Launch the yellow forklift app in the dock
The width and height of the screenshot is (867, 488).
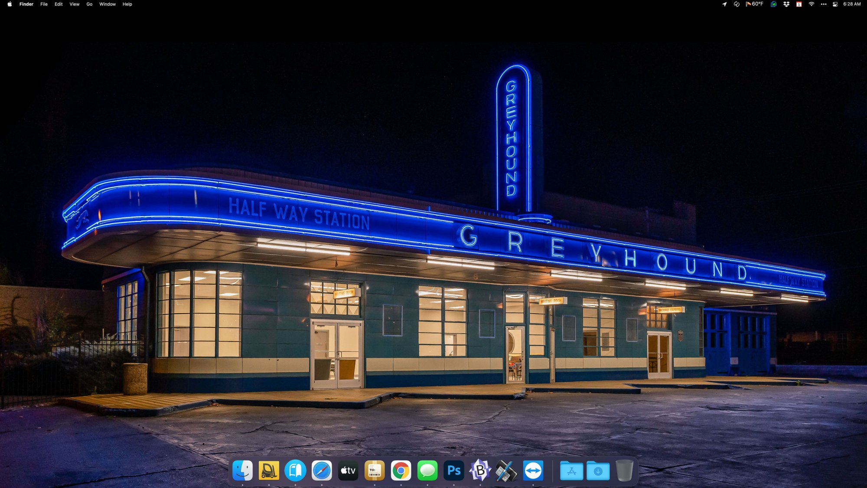click(x=269, y=471)
